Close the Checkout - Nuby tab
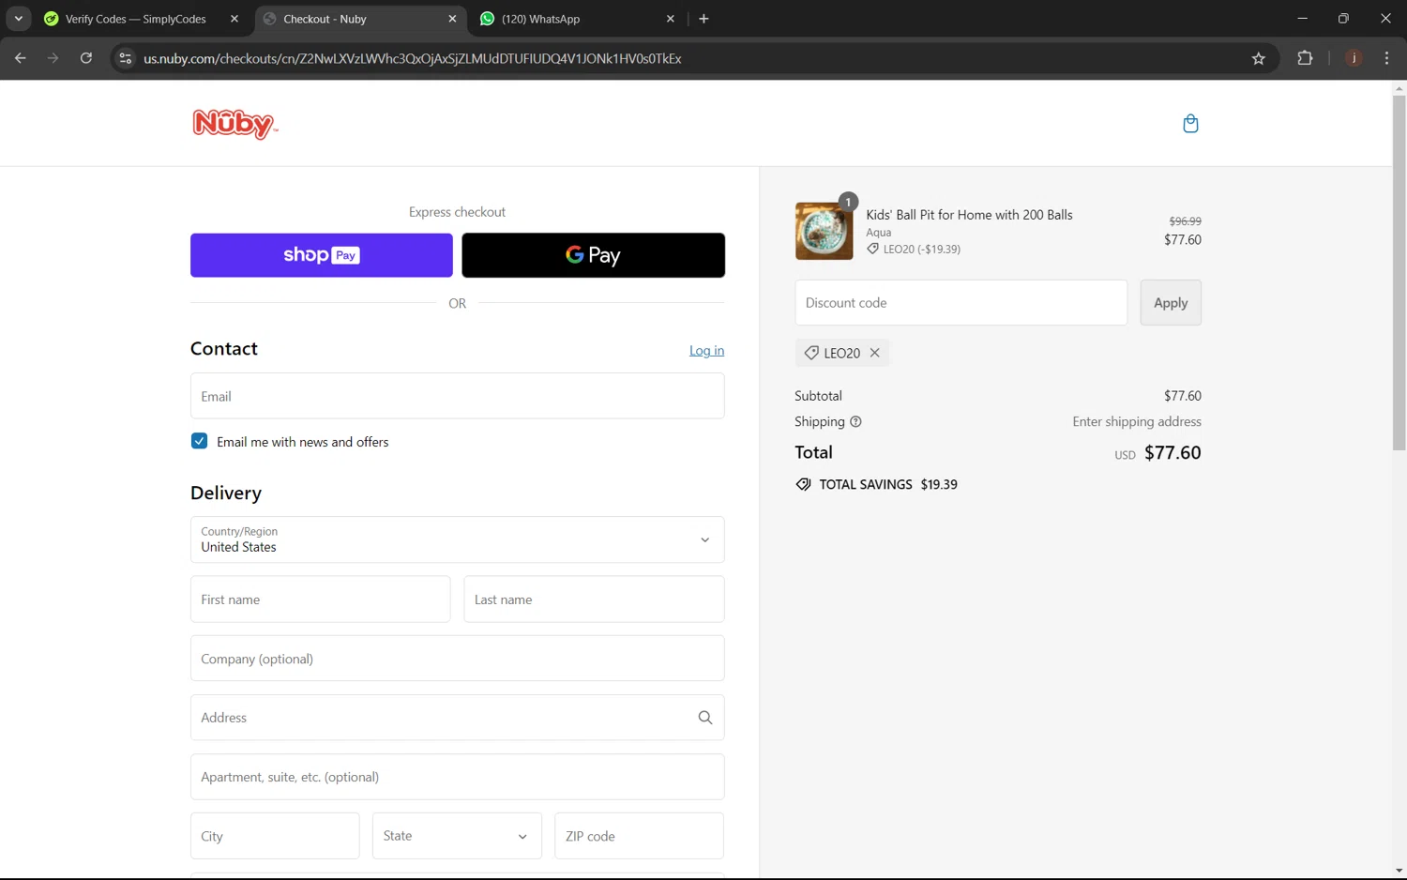The image size is (1407, 880). pos(452,19)
